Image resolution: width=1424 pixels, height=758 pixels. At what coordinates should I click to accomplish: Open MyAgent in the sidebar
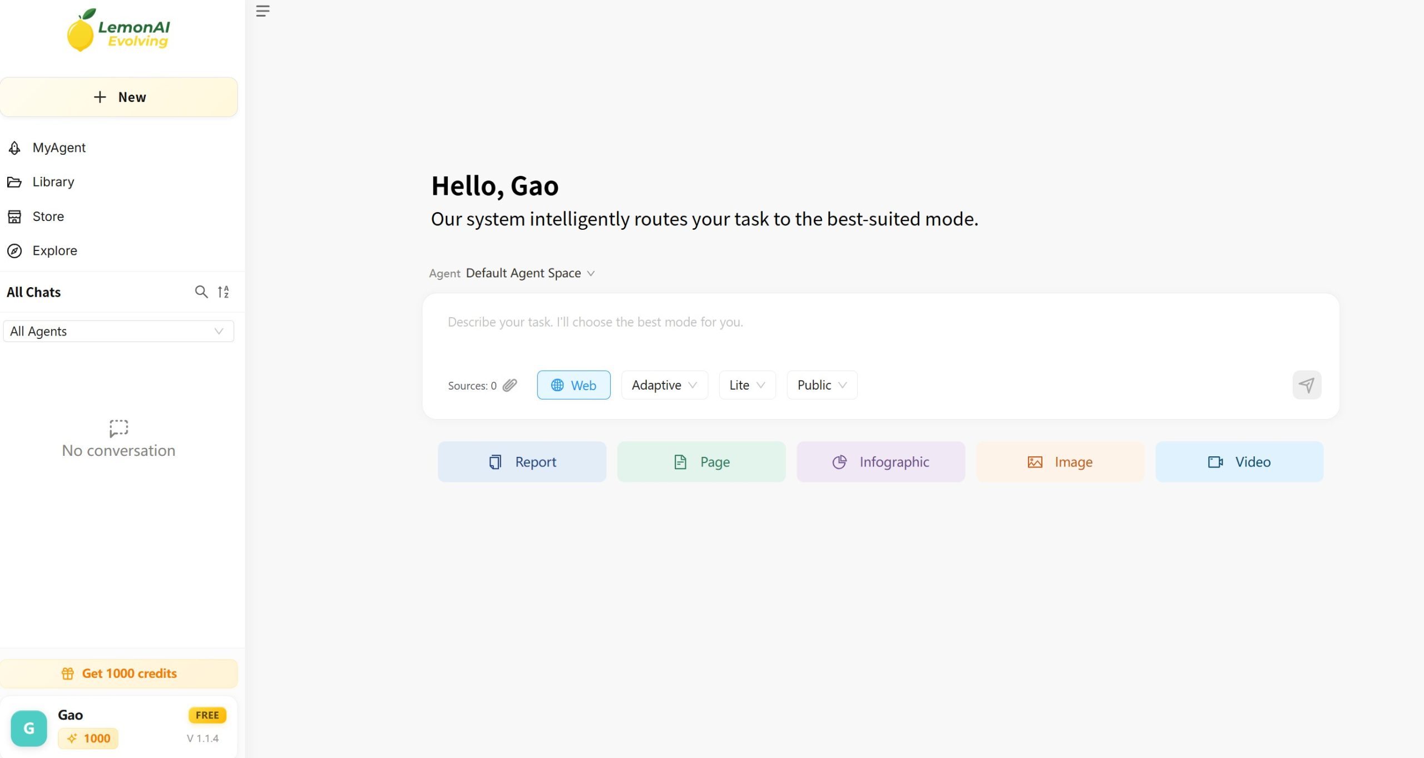59,147
